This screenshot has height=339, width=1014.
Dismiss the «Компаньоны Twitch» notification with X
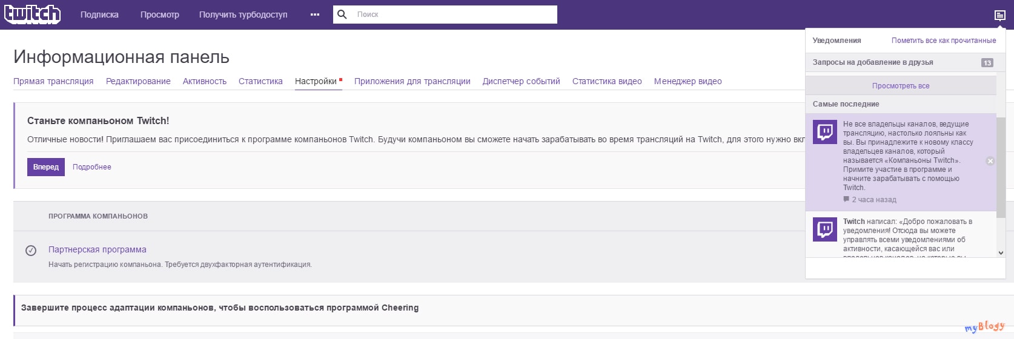990,161
